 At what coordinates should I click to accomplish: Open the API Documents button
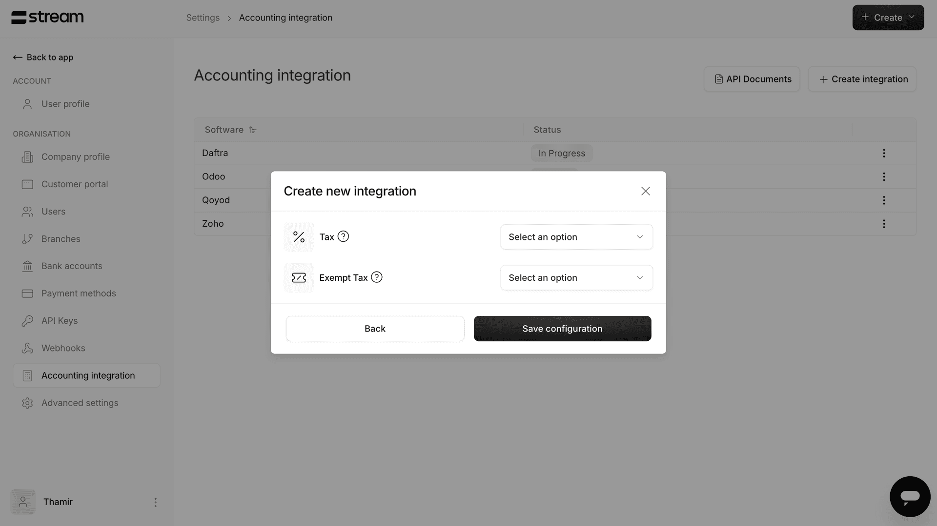point(752,79)
